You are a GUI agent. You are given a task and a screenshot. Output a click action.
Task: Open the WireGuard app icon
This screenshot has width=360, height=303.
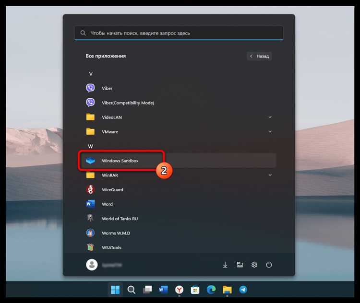(x=90, y=189)
